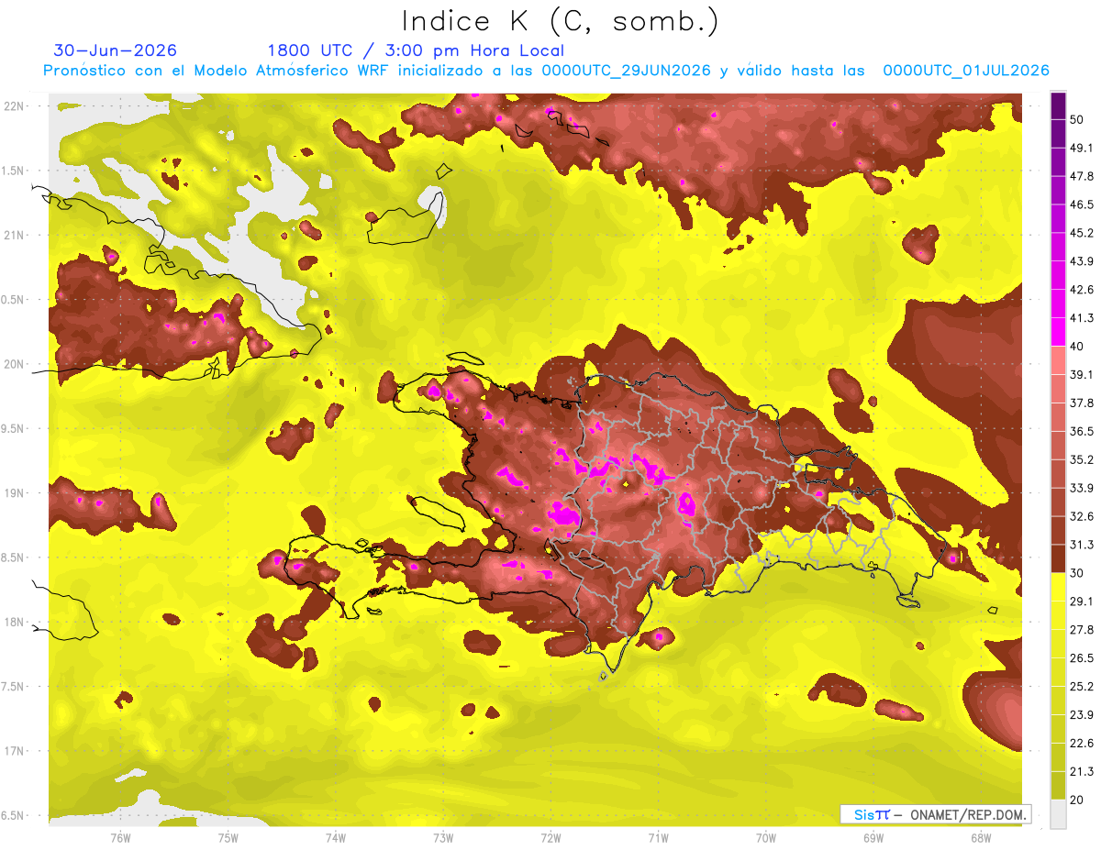The height and width of the screenshot is (850, 1101).
Task: Click the '0000UTC_29JUN2026' initialization time text
Action: pyautogui.click(x=627, y=71)
